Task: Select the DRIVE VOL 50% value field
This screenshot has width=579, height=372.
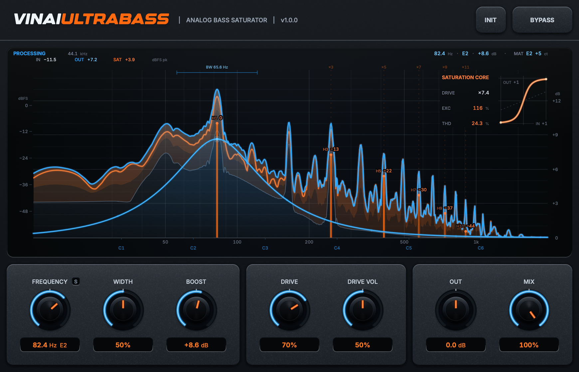Action: 363,345
